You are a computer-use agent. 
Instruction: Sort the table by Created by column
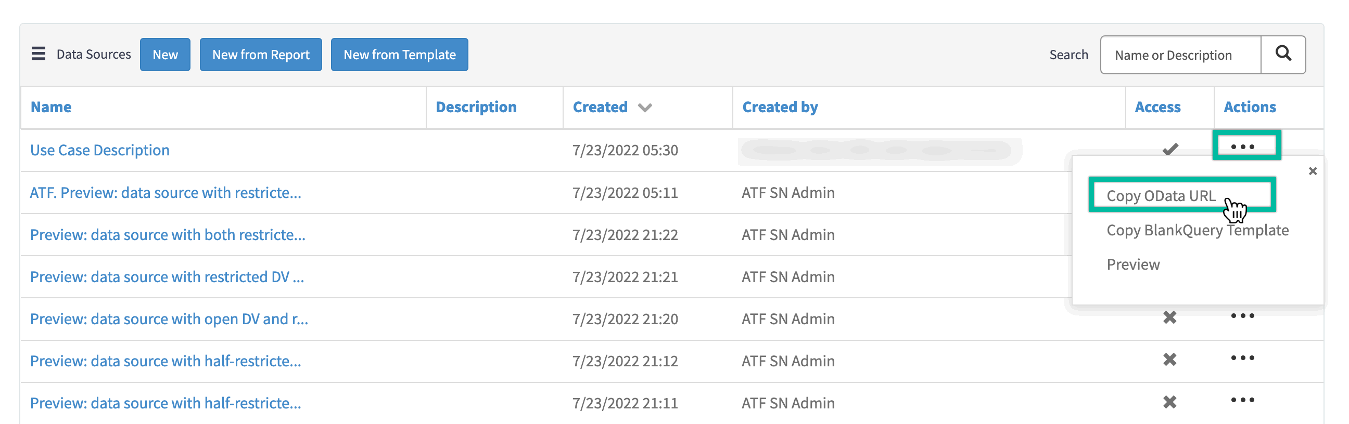[780, 107]
